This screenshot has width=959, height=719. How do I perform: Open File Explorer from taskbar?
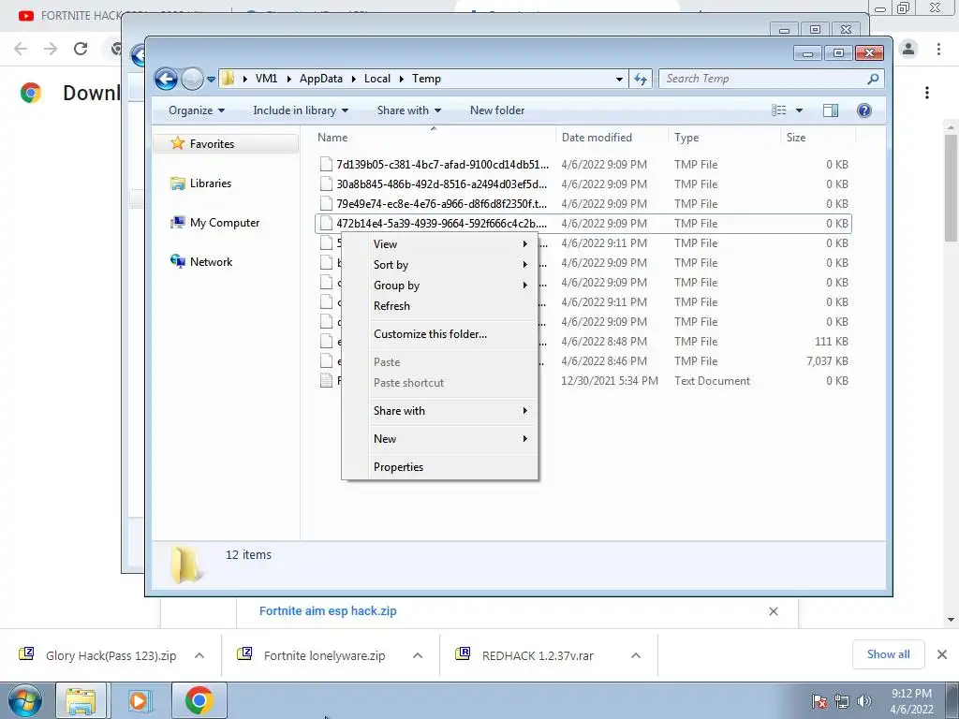(x=81, y=700)
